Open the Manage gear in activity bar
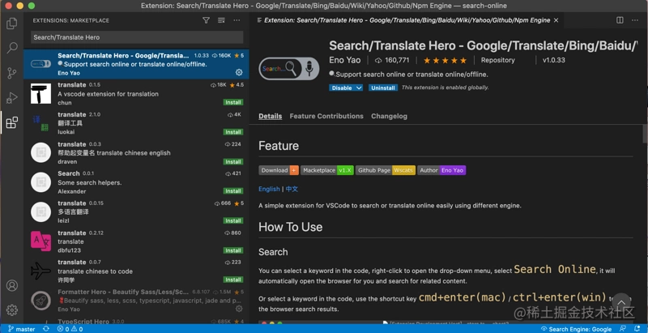This screenshot has height=333, width=648. click(x=12, y=310)
